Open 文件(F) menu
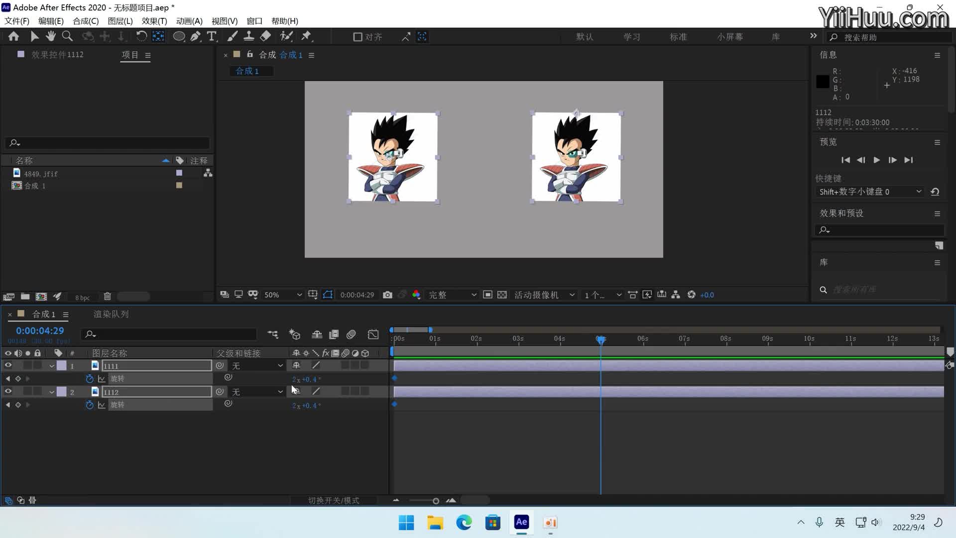 coord(17,21)
